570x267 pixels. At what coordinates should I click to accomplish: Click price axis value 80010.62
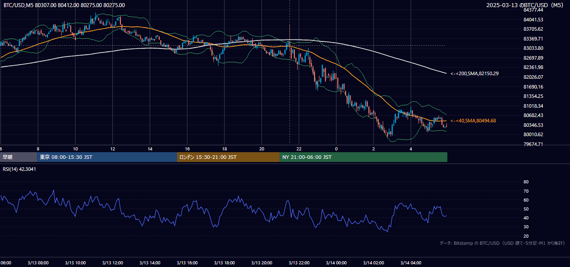[533, 134]
